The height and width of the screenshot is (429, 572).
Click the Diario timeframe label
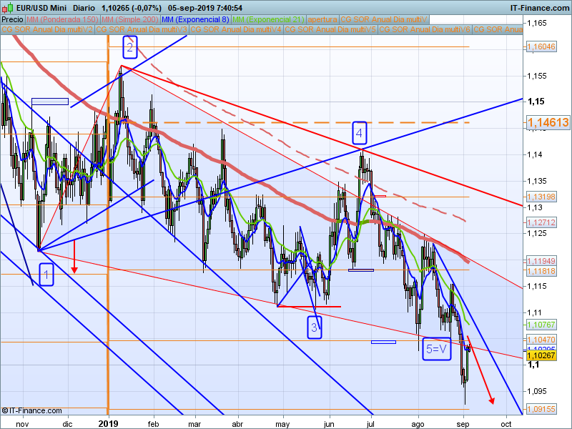pyautogui.click(x=84, y=8)
